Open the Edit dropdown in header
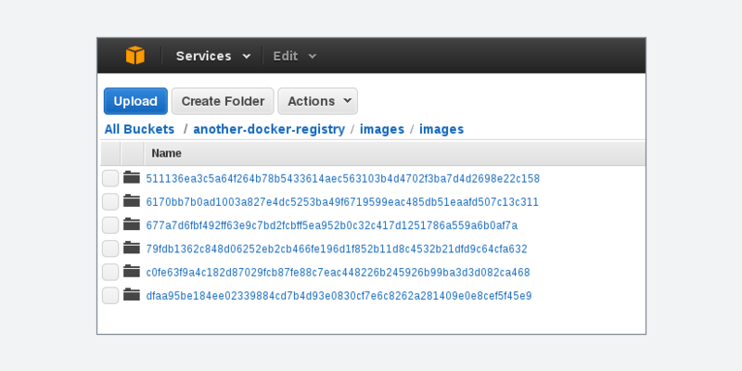The width and height of the screenshot is (742, 371). [294, 56]
